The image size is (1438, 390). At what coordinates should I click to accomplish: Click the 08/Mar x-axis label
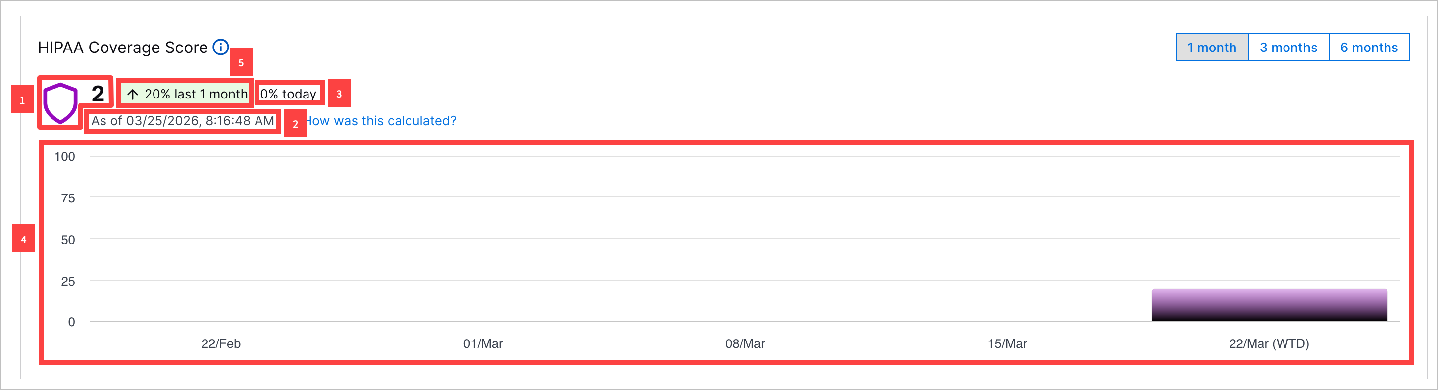point(745,343)
